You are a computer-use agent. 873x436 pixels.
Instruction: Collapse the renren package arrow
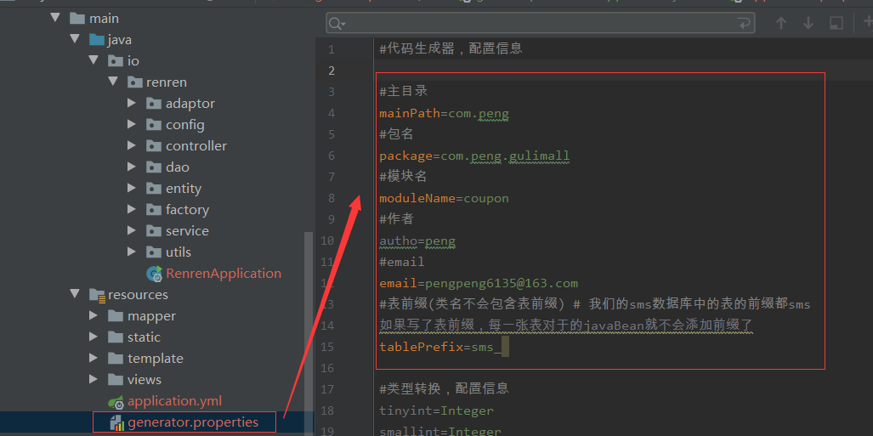coord(114,82)
